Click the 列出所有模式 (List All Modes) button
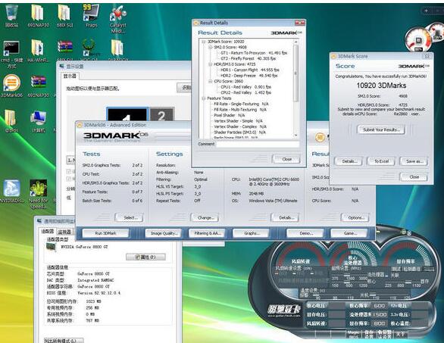444x343 pixels. pos(64,340)
